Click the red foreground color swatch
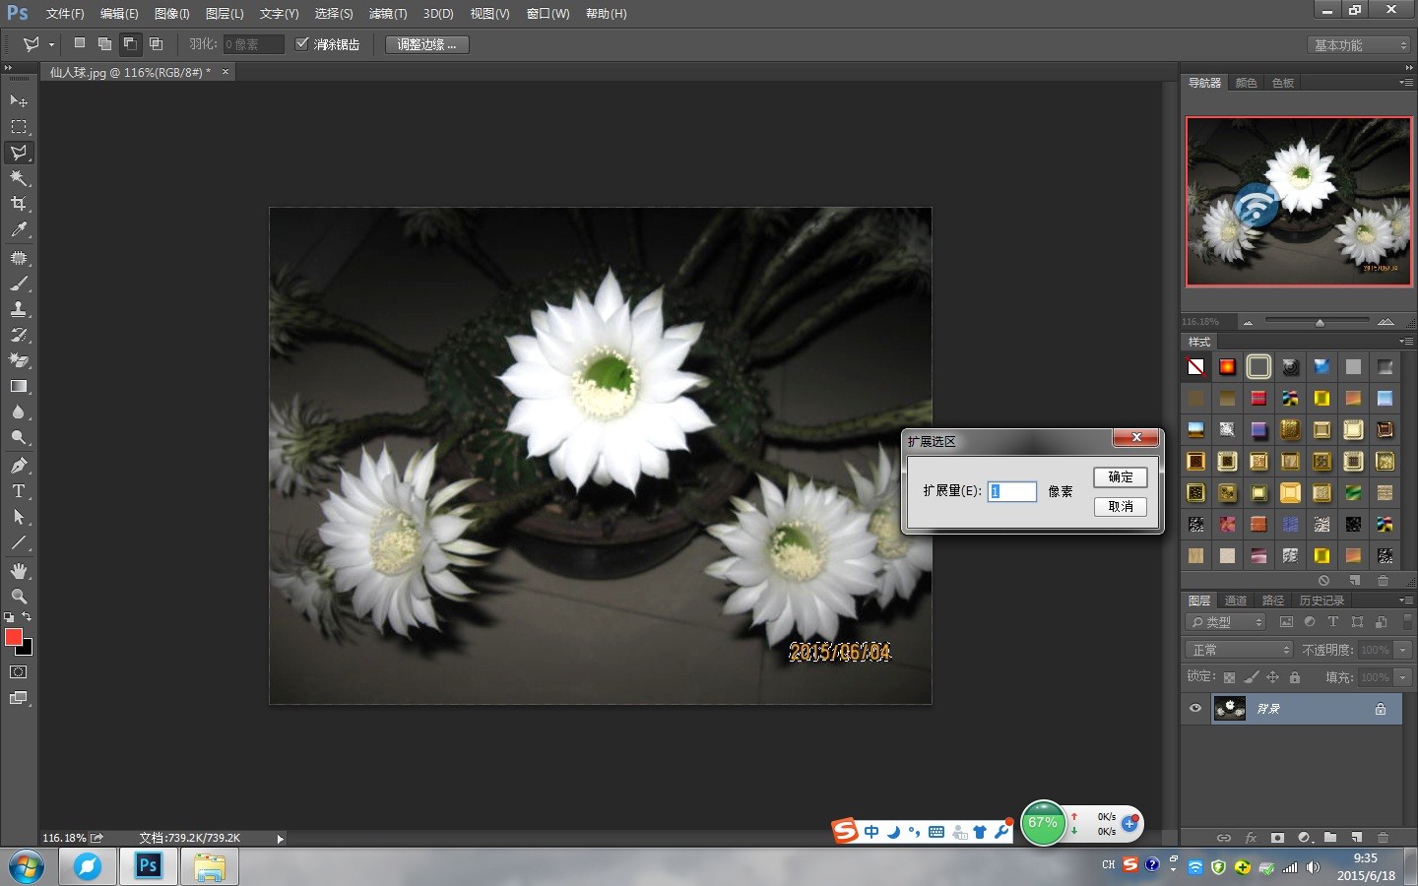This screenshot has width=1418, height=886. coord(14,638)
